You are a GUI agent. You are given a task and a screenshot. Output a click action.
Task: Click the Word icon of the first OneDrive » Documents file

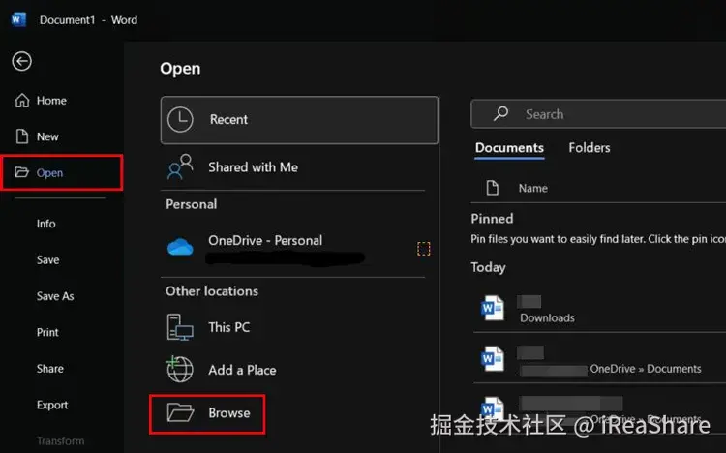coord(493,358)
